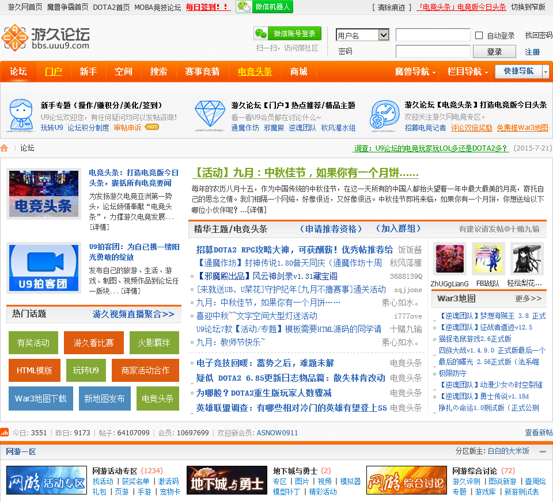Click the 游久论坛 site logo
553x502 pixels.
tap(46, 37)
